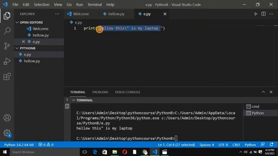The image size is (278, 156).
Task: Open the Help menu
Action: tap(110, 5)
